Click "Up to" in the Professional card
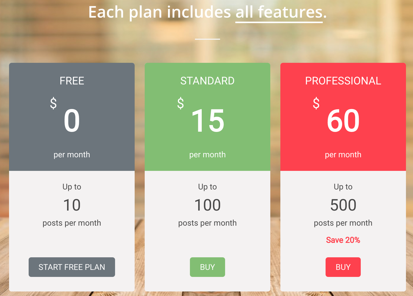The height and width of the screenshot is (296, 413). click(343, 187)
